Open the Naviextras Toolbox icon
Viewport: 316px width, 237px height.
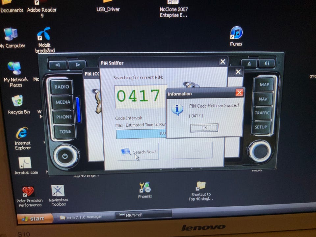point(58,196)
